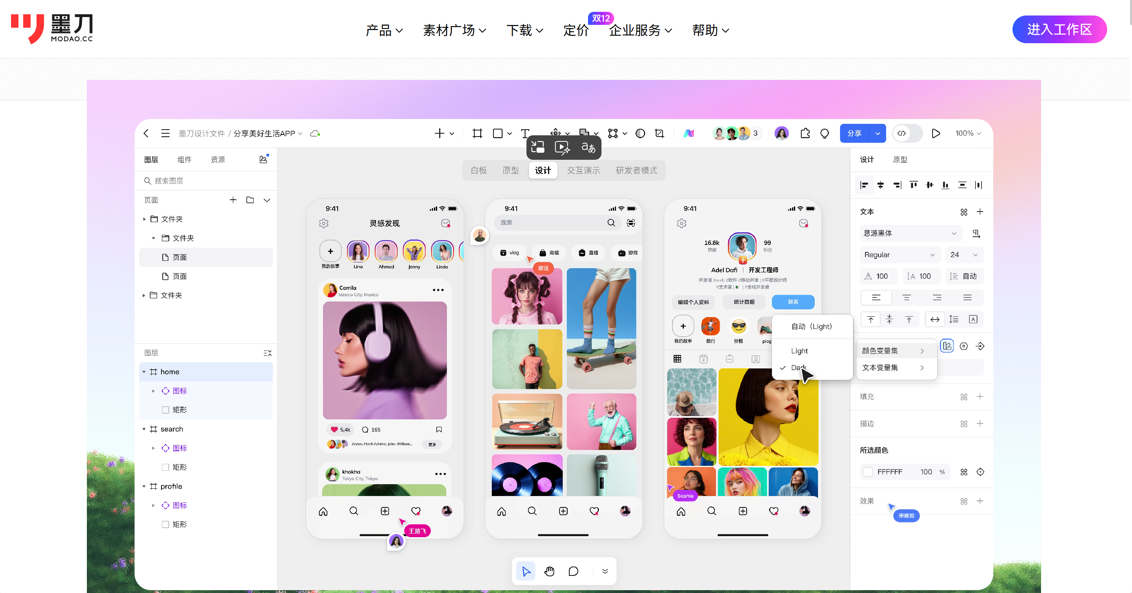This screenshot has height=593, width=1132.
Task: Switch to the 组件 tab in left panel
Action: pyautogui.click(x=185, y=159)
